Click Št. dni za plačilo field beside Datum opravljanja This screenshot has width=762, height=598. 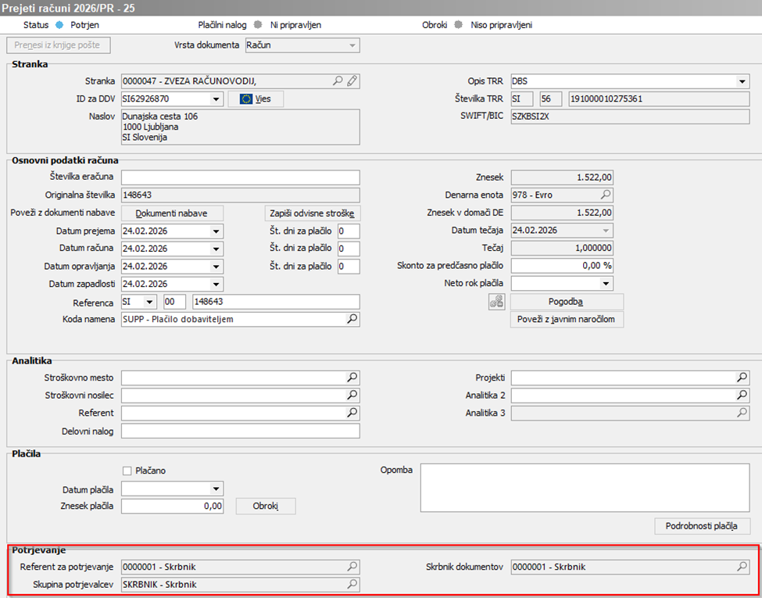tap(349, 267)
